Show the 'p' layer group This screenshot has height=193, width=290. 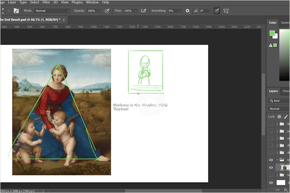271,131
